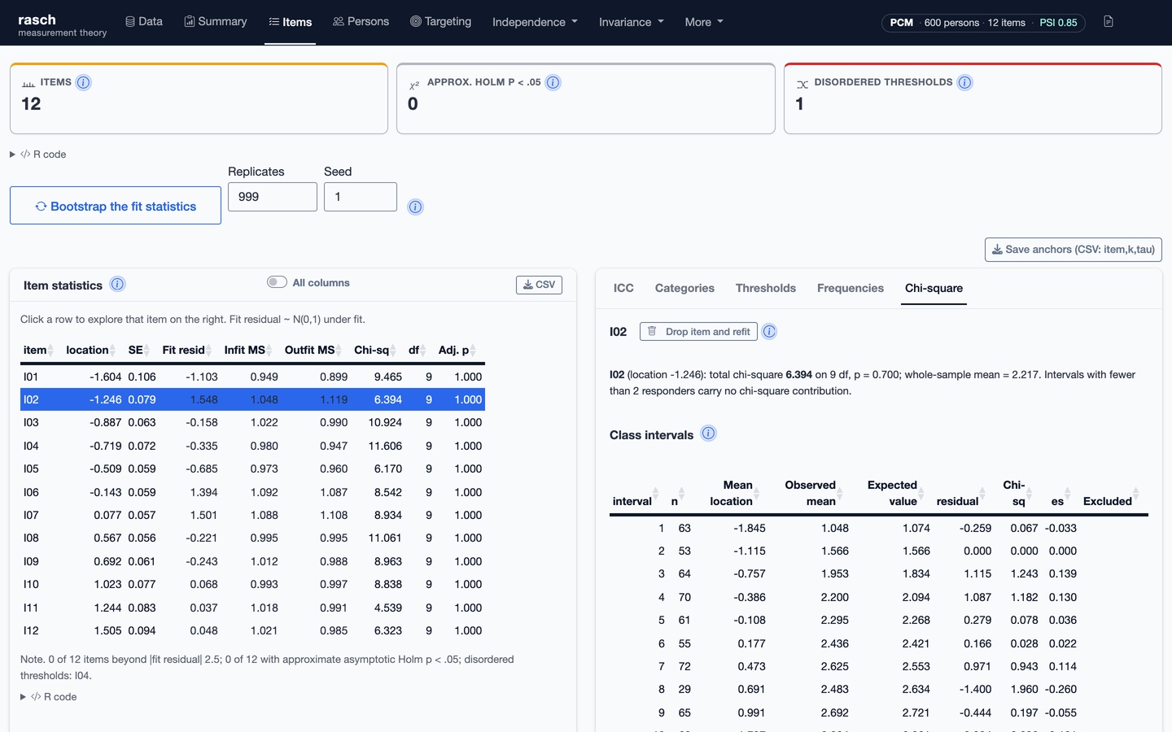Switch to the Categories tab
The image size is (1172, 732).
point(684,288)
